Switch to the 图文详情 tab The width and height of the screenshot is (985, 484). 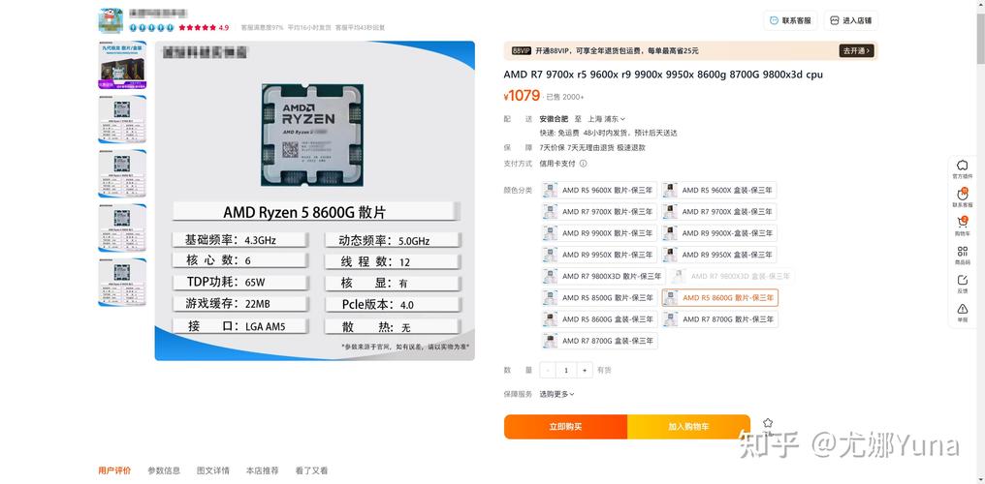[x=213, y=470]
